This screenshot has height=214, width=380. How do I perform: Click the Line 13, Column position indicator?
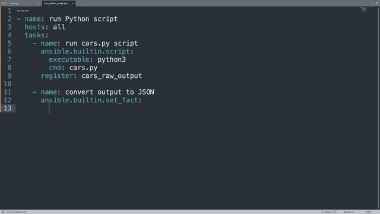[x=16, y=212]
